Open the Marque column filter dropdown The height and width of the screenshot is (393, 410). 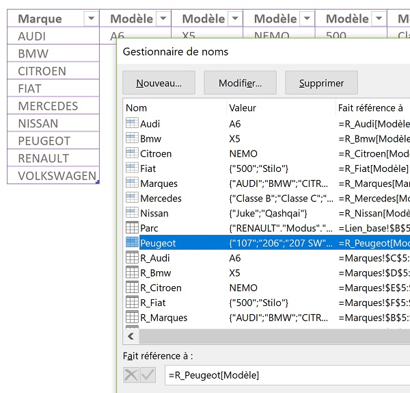point(92,18)
